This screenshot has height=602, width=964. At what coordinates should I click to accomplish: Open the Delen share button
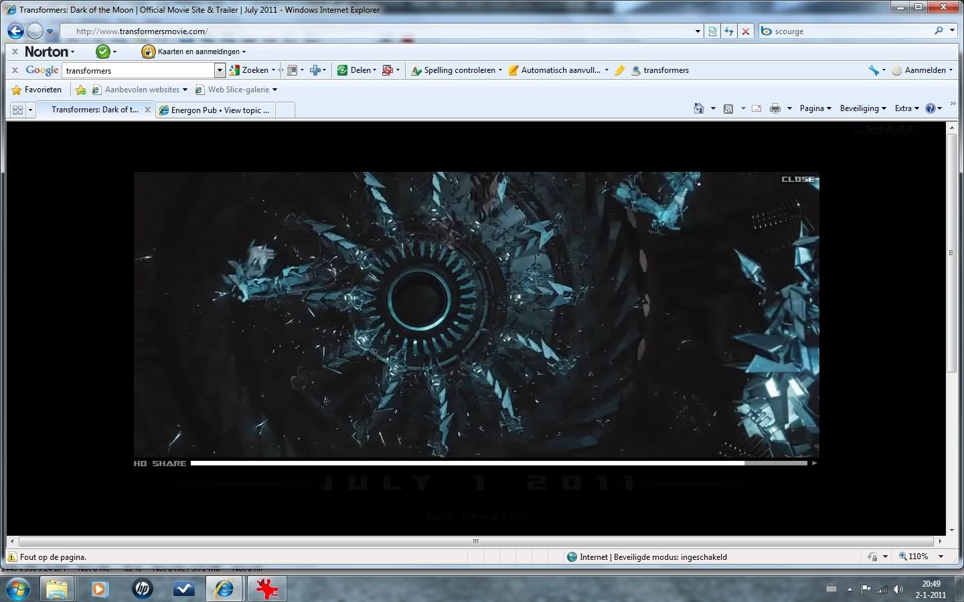point(356,70)
